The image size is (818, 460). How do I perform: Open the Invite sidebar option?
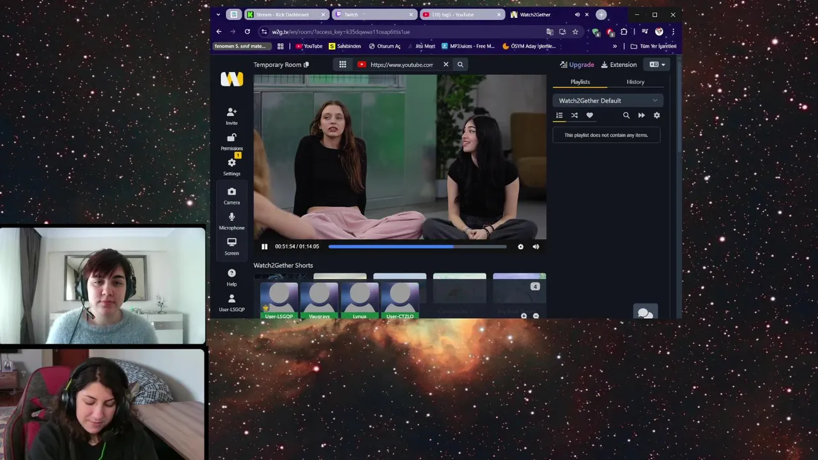(x=231, y=116)
